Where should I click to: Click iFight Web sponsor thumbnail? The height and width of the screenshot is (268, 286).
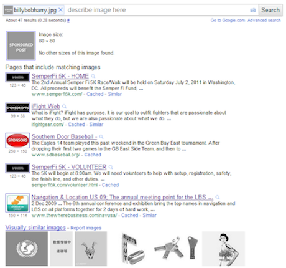coord(17,108)
